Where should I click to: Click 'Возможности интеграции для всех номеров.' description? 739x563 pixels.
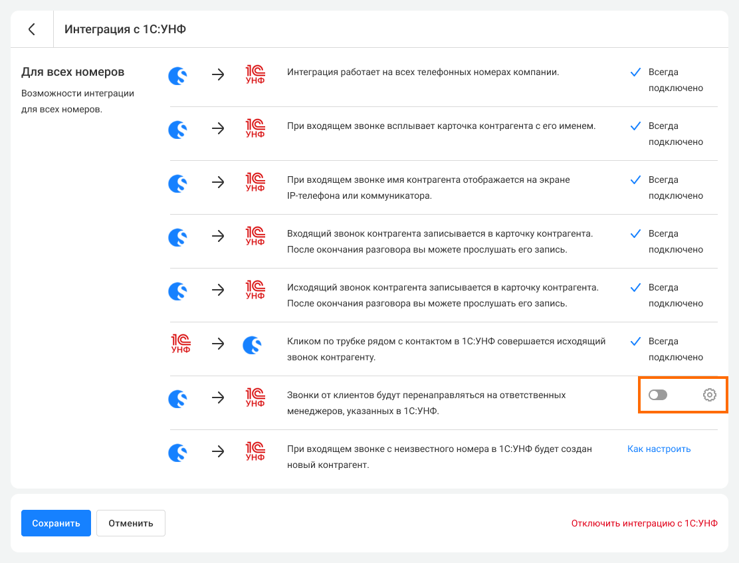coord(78,102)
